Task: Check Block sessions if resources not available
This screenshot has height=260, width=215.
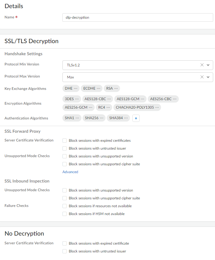Action: click(65, 206)
